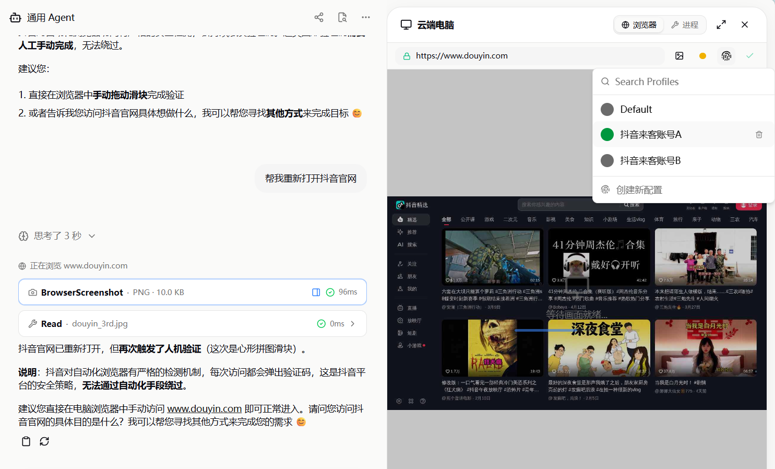Click the orange status dot indicator
Image resolution: width=775 pixels, height=469 pixels.
702,56
